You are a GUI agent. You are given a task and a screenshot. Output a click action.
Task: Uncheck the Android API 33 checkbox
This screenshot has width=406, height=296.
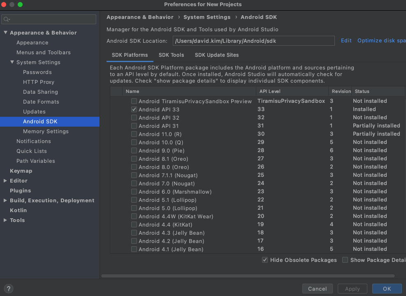click(x=134, y=109)
